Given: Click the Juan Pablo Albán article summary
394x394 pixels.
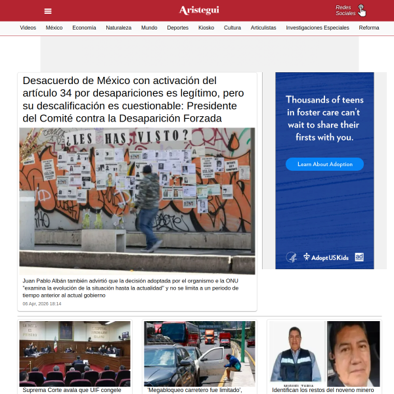Looking at the screenshot, I should tap(131, 288).
